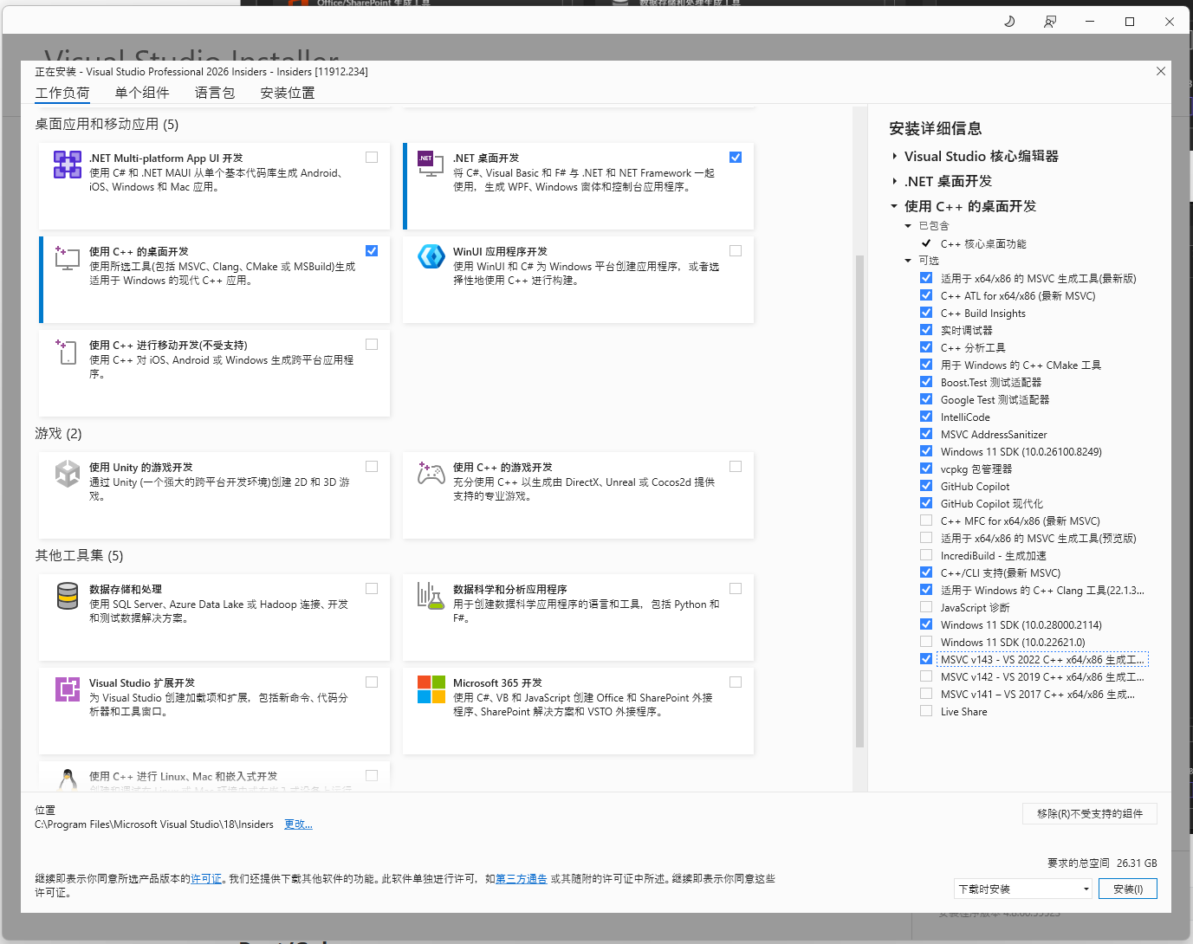Open the 下载时安装 install mode dropdown
The image size is (1193, 944).
point(1023,889)
